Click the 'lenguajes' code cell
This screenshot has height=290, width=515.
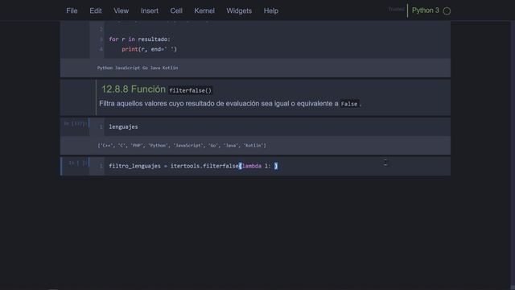click(x=277, y=127)
